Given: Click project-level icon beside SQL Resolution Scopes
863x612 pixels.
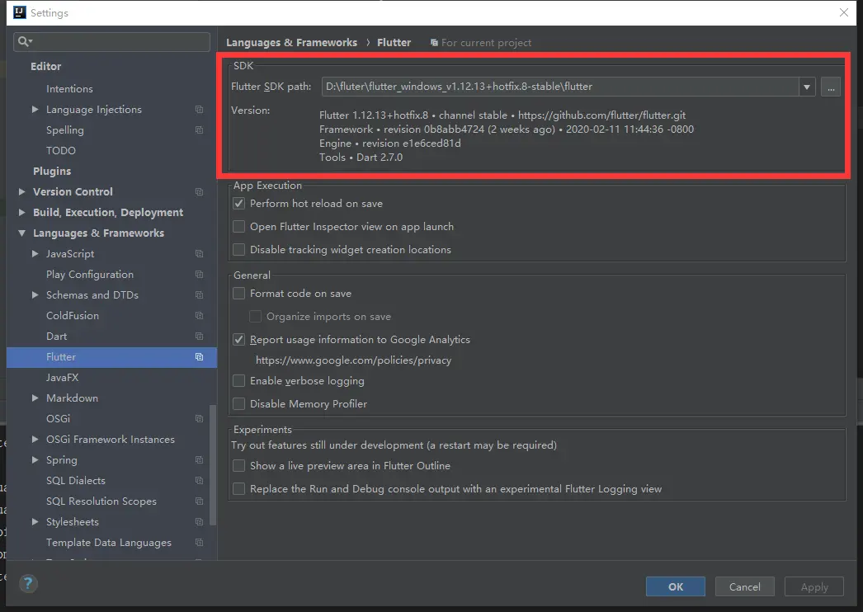Looking at the screenshot, I should (x=199, y=501).
